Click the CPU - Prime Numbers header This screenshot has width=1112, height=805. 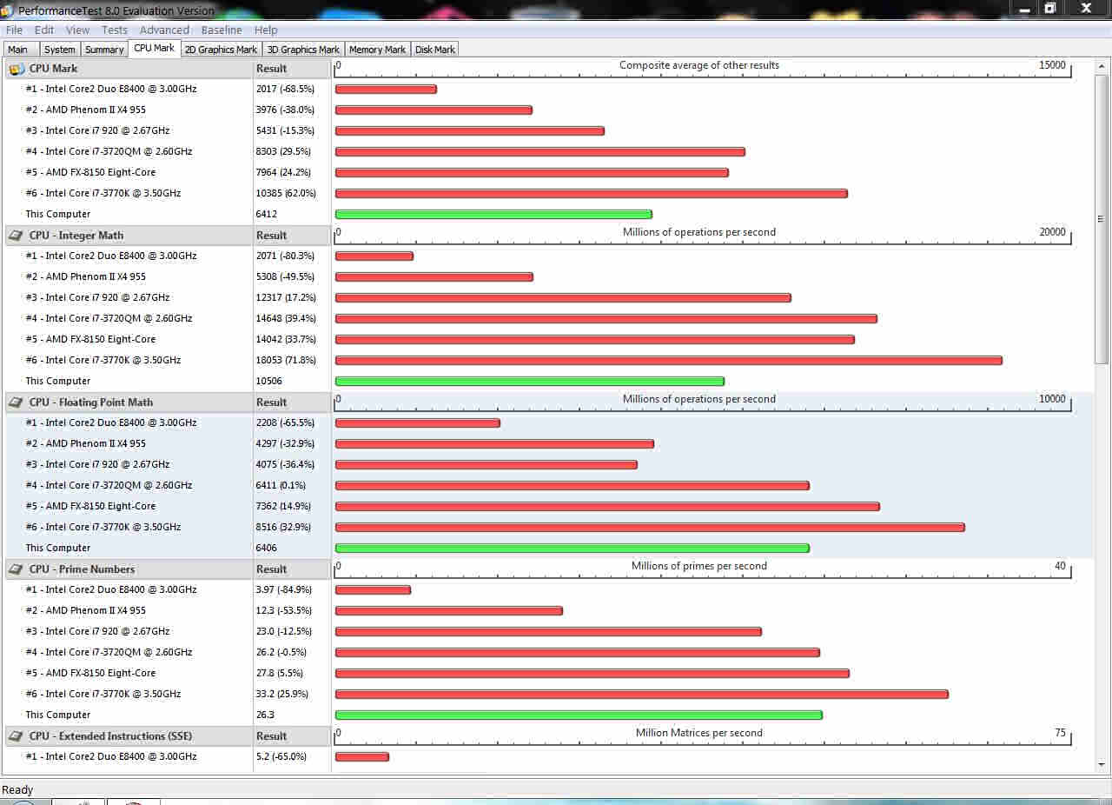pyautogui.click(x=82, y=569)
